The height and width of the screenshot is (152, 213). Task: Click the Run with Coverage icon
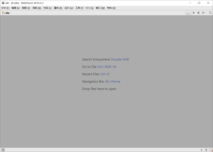pos(203,13)
